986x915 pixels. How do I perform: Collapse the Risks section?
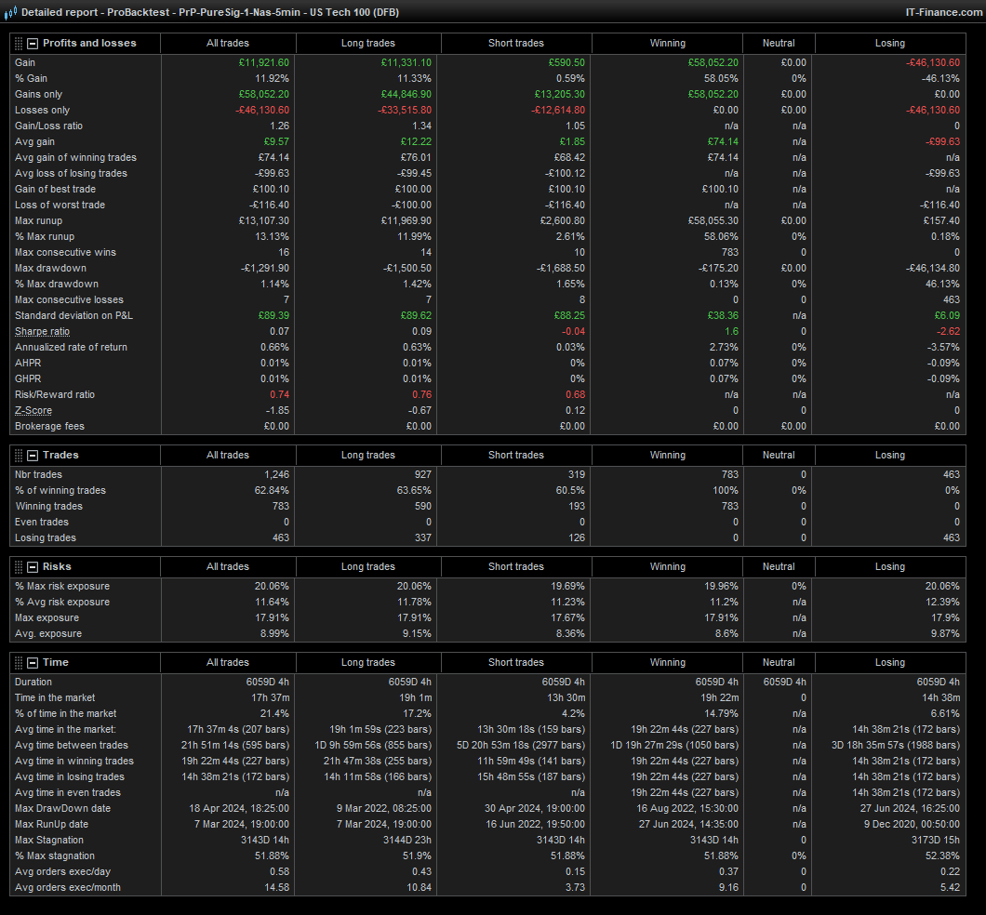click(33, 567)
